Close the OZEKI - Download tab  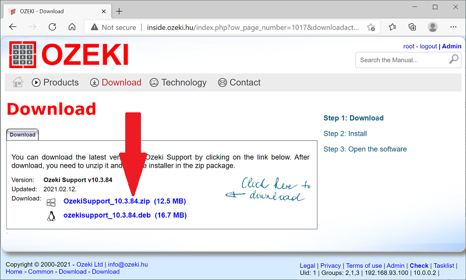[104, 11]
